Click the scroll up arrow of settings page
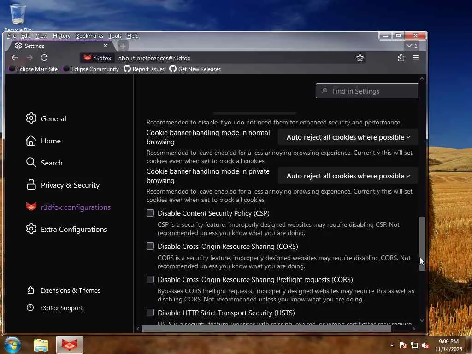The image size is (472, 354). click(x=422, y=78)
